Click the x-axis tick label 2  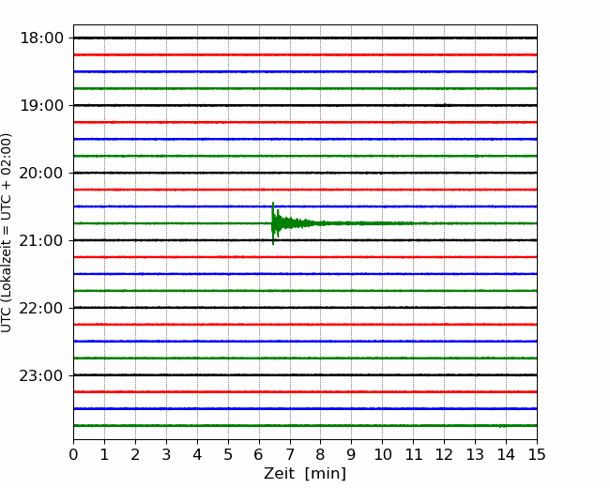point(135,454)
